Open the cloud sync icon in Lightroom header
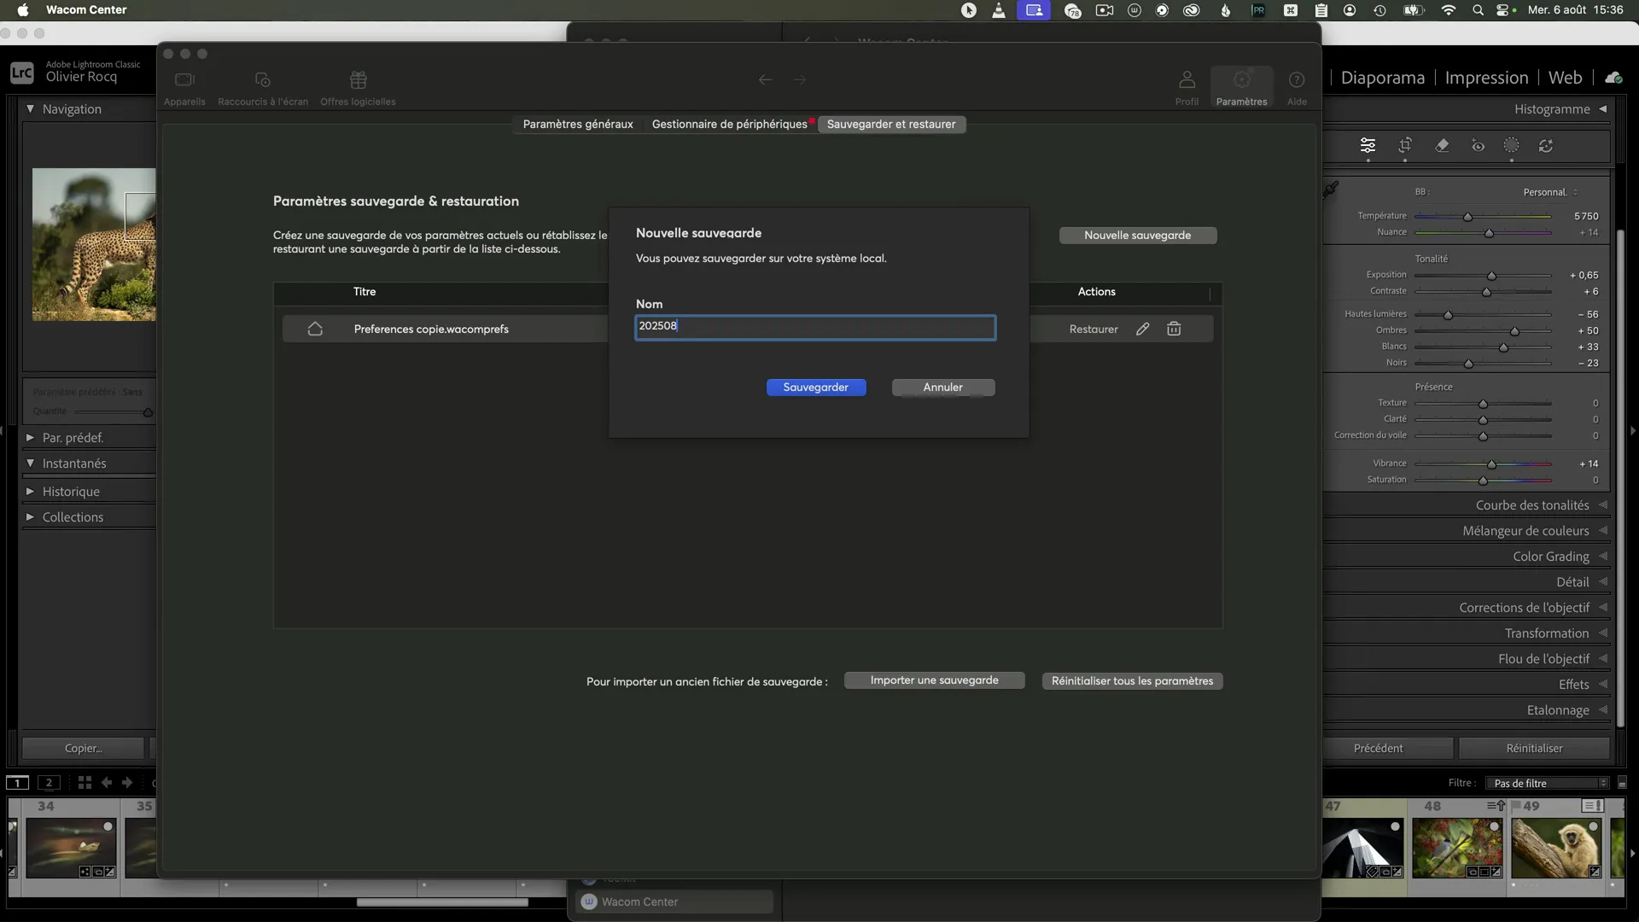This screenshot has width=1639, height=922. pos(1613,78)
